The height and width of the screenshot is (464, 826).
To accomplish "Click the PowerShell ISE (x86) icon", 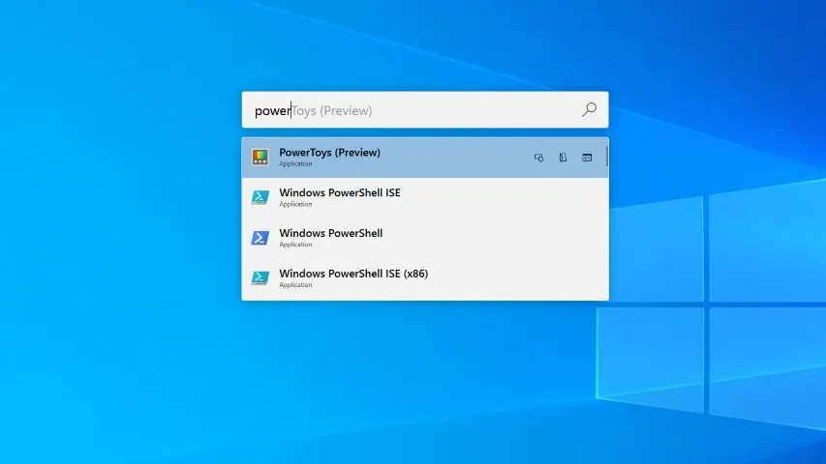I will click(260, 278).
